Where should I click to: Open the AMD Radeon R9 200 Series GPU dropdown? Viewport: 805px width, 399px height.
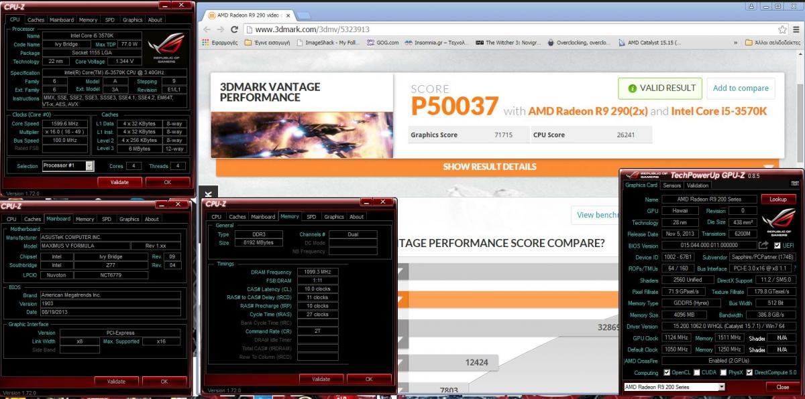pos(674,387)
